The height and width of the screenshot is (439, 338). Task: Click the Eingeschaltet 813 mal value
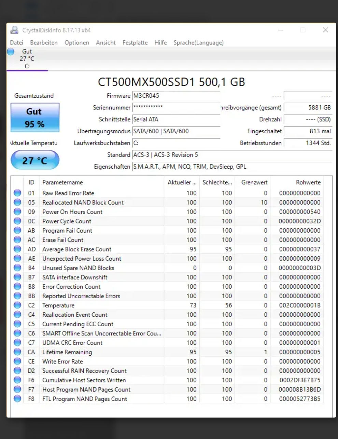click(x=308, y=131)
